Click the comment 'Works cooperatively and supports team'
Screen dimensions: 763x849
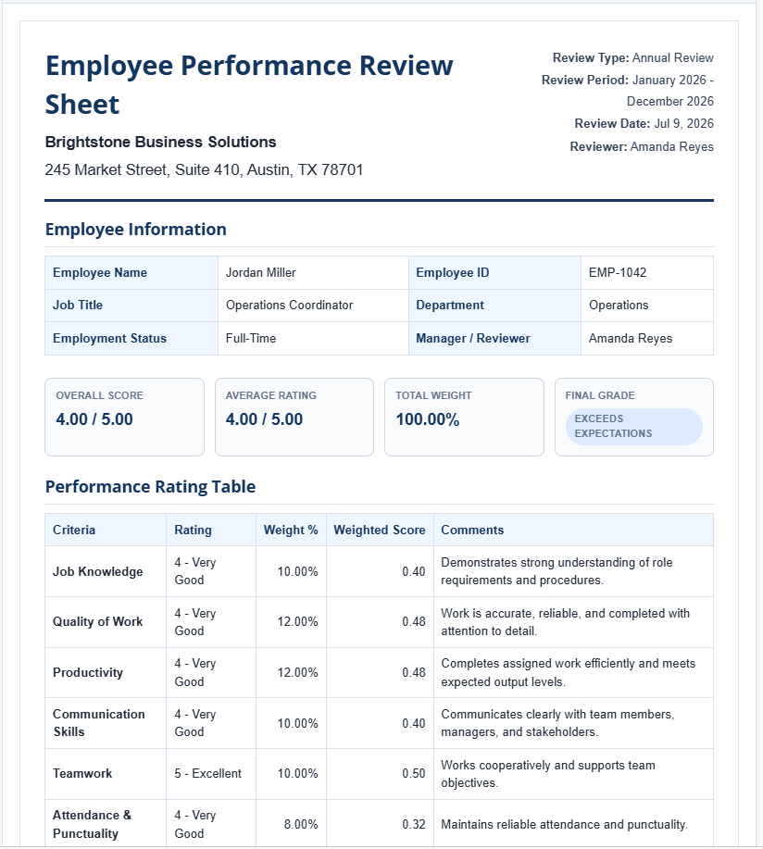tap(573, 774)
